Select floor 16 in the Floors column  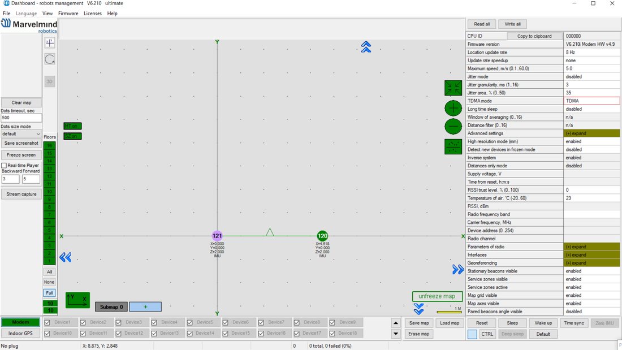point(49,146)
